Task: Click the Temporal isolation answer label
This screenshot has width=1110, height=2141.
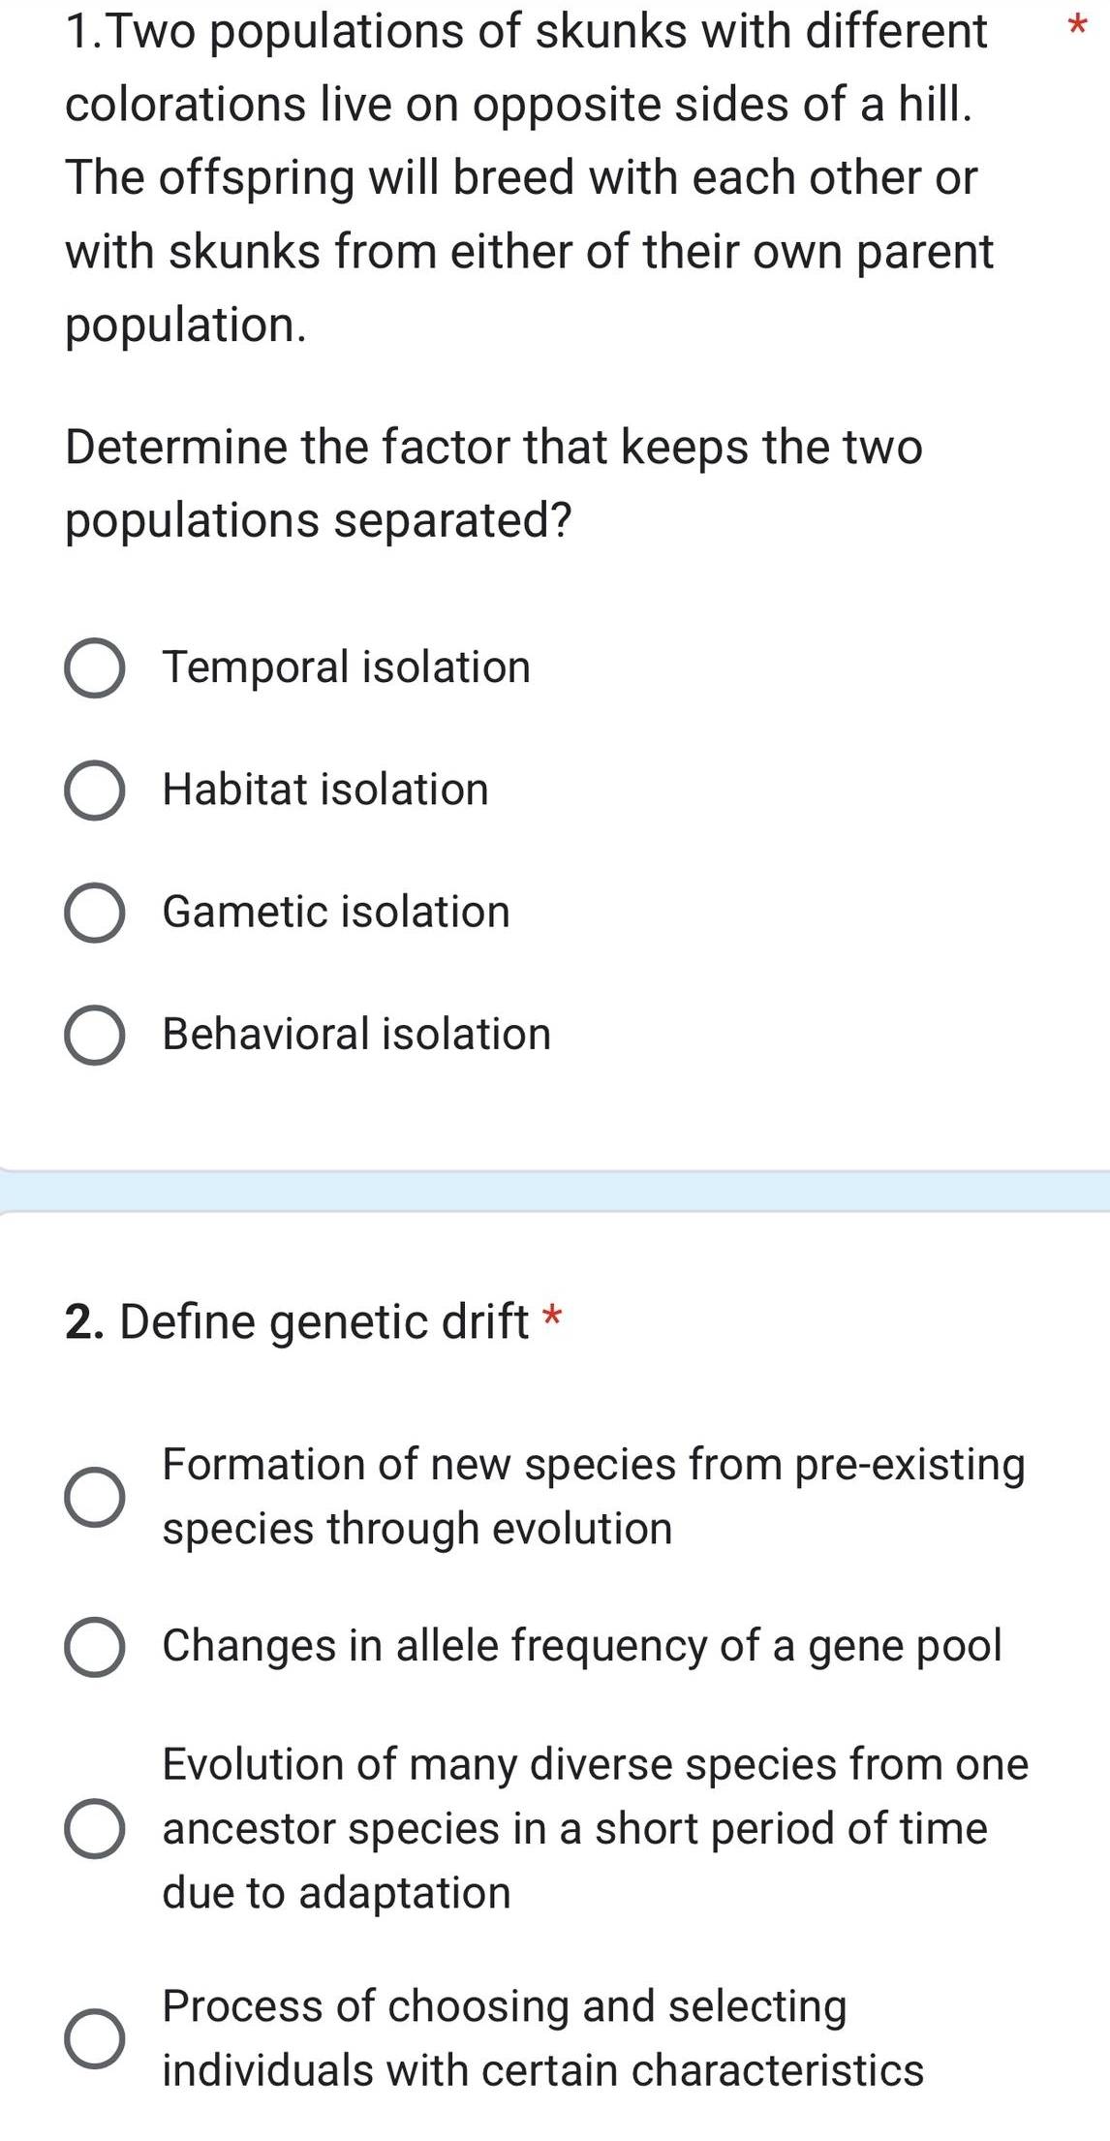Action: coord(346,666)
